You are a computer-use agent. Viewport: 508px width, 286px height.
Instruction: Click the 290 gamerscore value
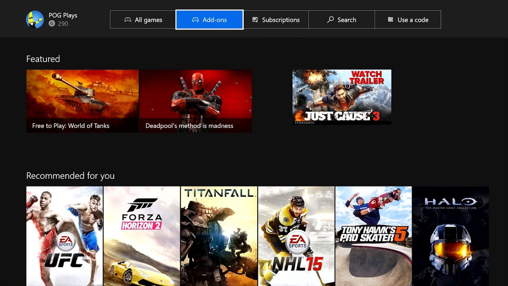63,24
